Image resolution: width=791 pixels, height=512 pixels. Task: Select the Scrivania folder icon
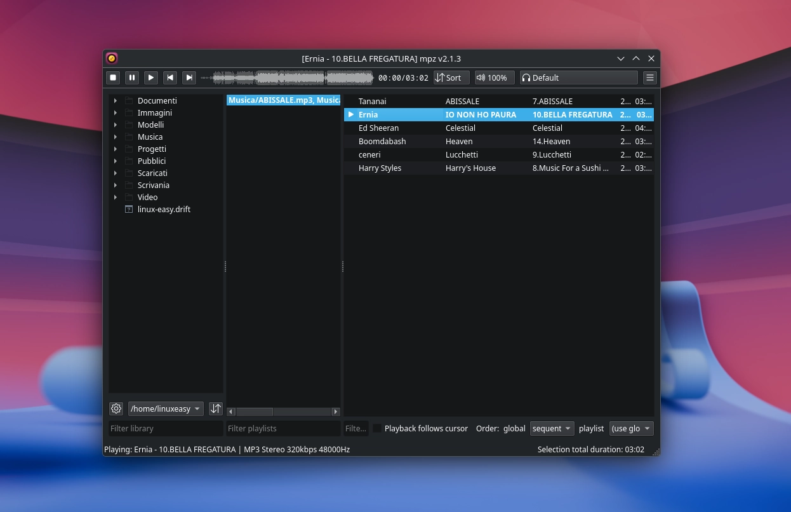129,185
